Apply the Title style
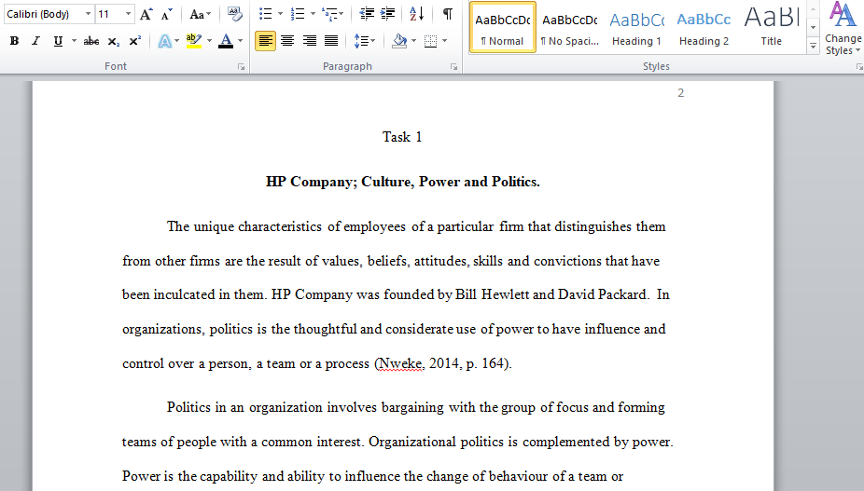This screenshot has width=864, height=491. [x=772, y=28]
